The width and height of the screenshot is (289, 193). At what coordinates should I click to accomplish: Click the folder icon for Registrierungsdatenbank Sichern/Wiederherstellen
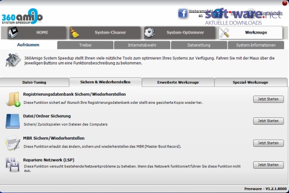pyautogui.click(x=13, y=99)
